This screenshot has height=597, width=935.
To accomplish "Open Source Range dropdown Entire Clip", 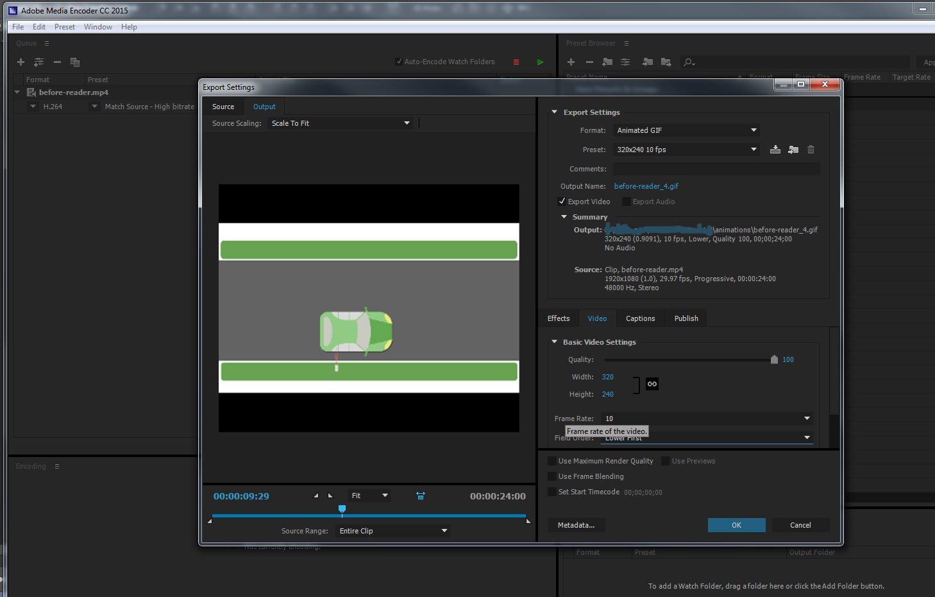I will pyautogui.click(x=392, y=531).
